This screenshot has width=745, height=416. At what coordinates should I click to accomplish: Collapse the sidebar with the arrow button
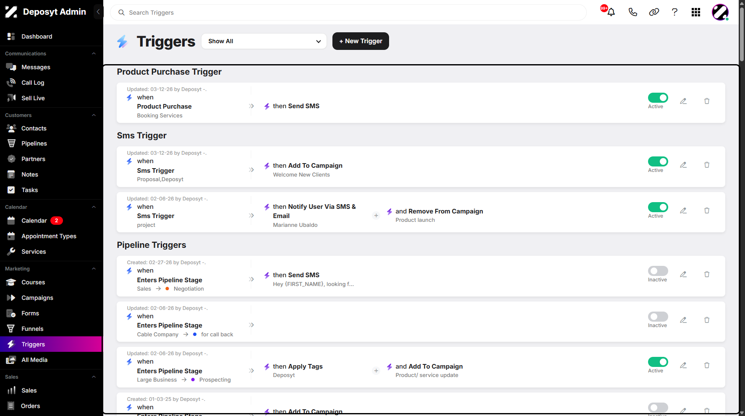(x=98, y=12)
